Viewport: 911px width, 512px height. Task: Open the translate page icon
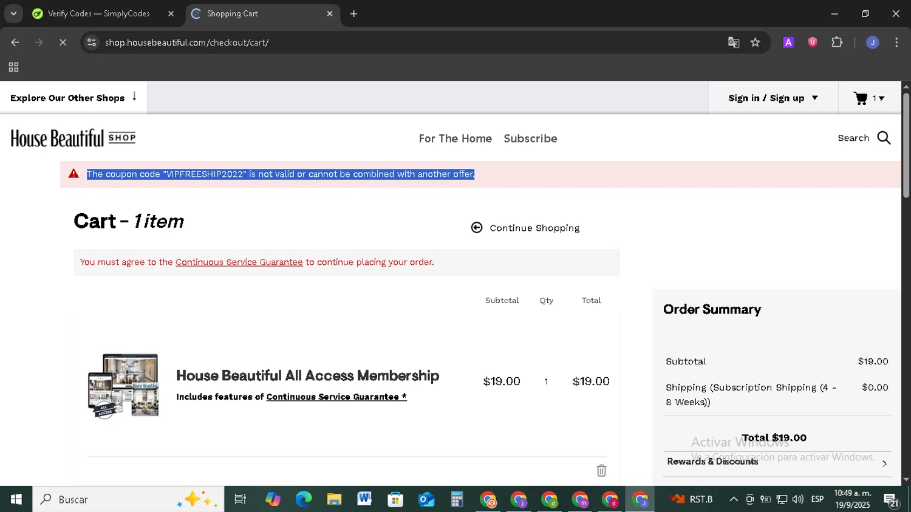pos(734,43)
